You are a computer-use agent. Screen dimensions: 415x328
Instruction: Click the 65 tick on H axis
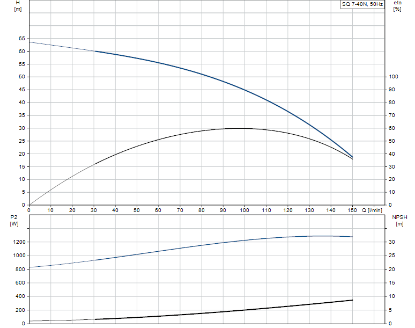pyautogui.click(x=21, y=39)
